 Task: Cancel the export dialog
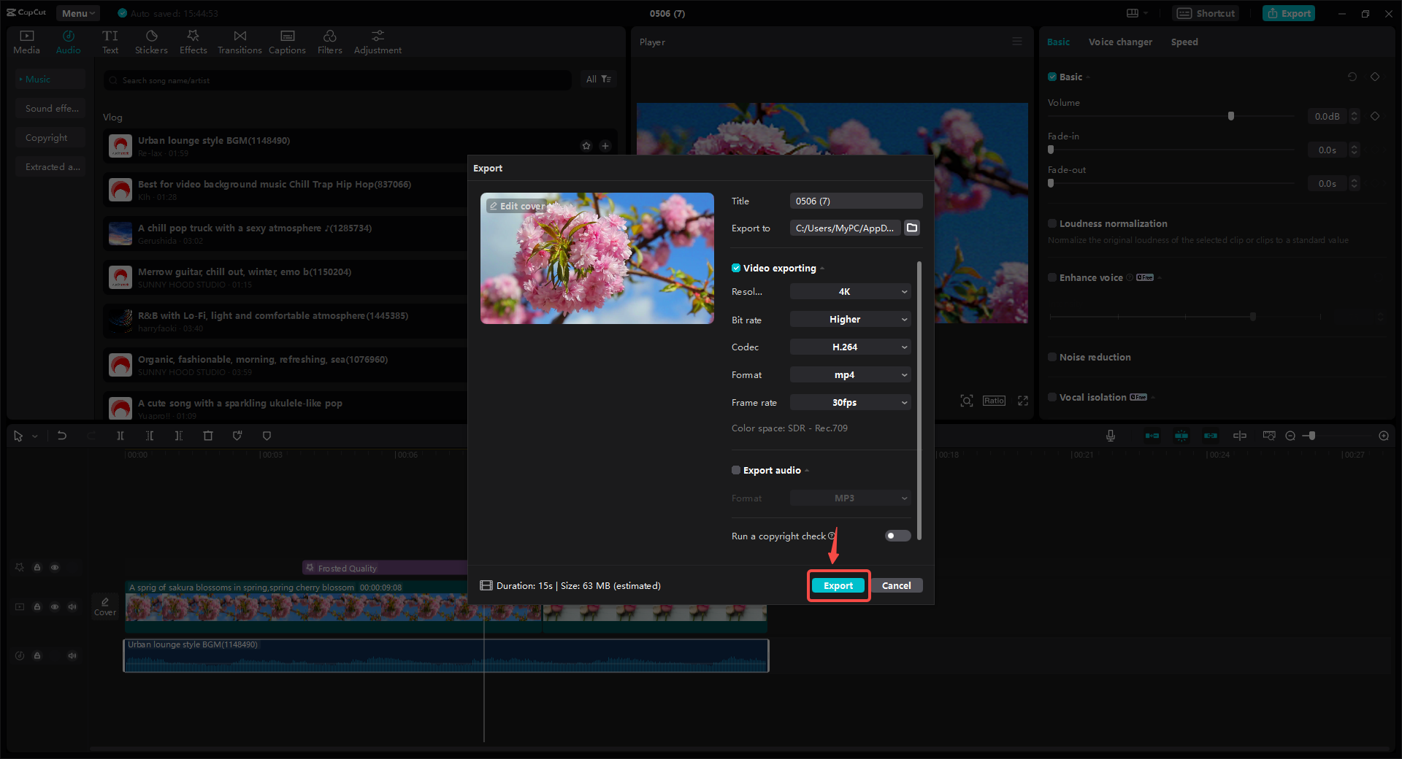tap(897, 585)
